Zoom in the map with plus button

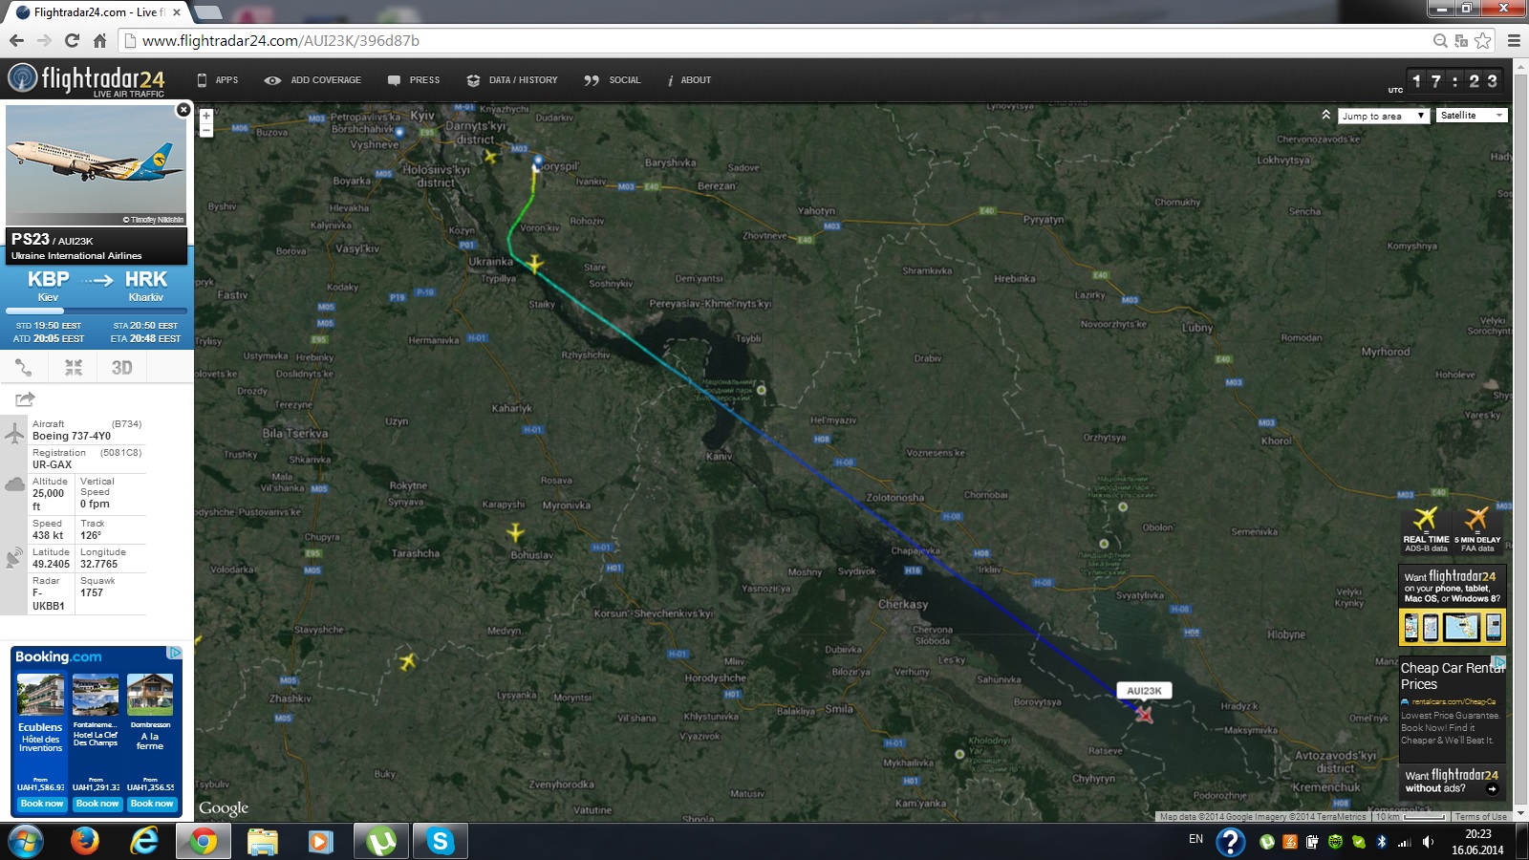pos(205,116)
